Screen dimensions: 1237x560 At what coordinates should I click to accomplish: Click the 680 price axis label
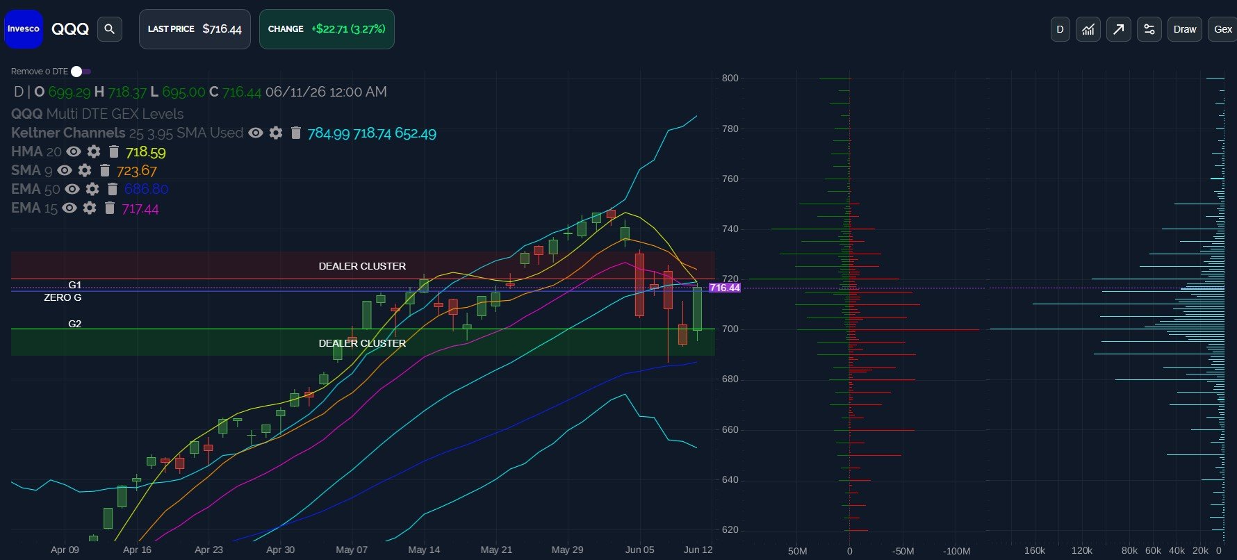[x=730, y=379]
